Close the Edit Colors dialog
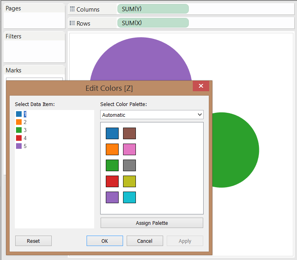The image size is (297, 260). (x=201, y=86)
